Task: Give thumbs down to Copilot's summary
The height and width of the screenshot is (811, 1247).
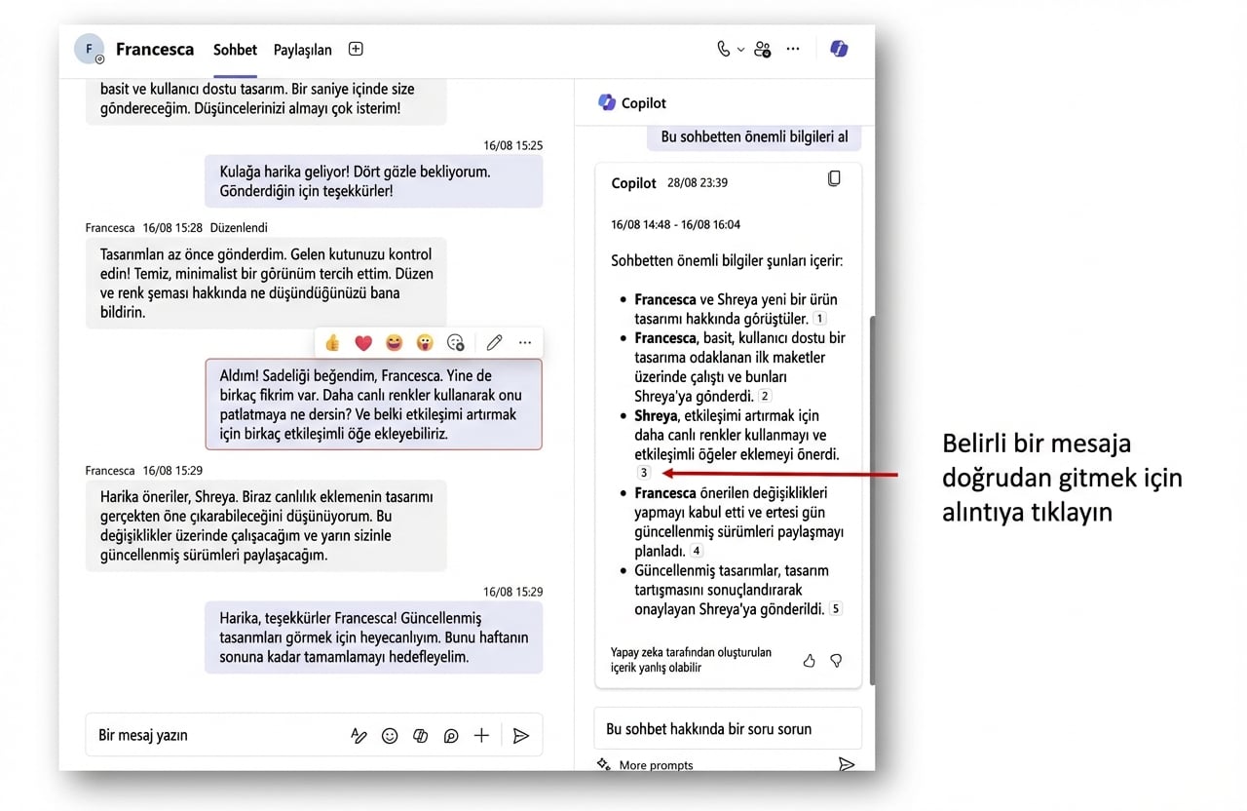Action: pos(836,660)
